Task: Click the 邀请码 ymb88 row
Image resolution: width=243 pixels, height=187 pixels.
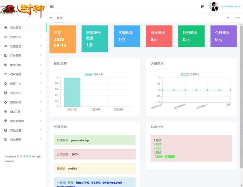Action: pyautogui.click(x=95, y=169)
